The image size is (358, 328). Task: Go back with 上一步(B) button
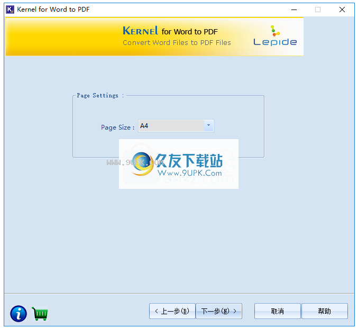pyautogui.click(x=172, y=311)
